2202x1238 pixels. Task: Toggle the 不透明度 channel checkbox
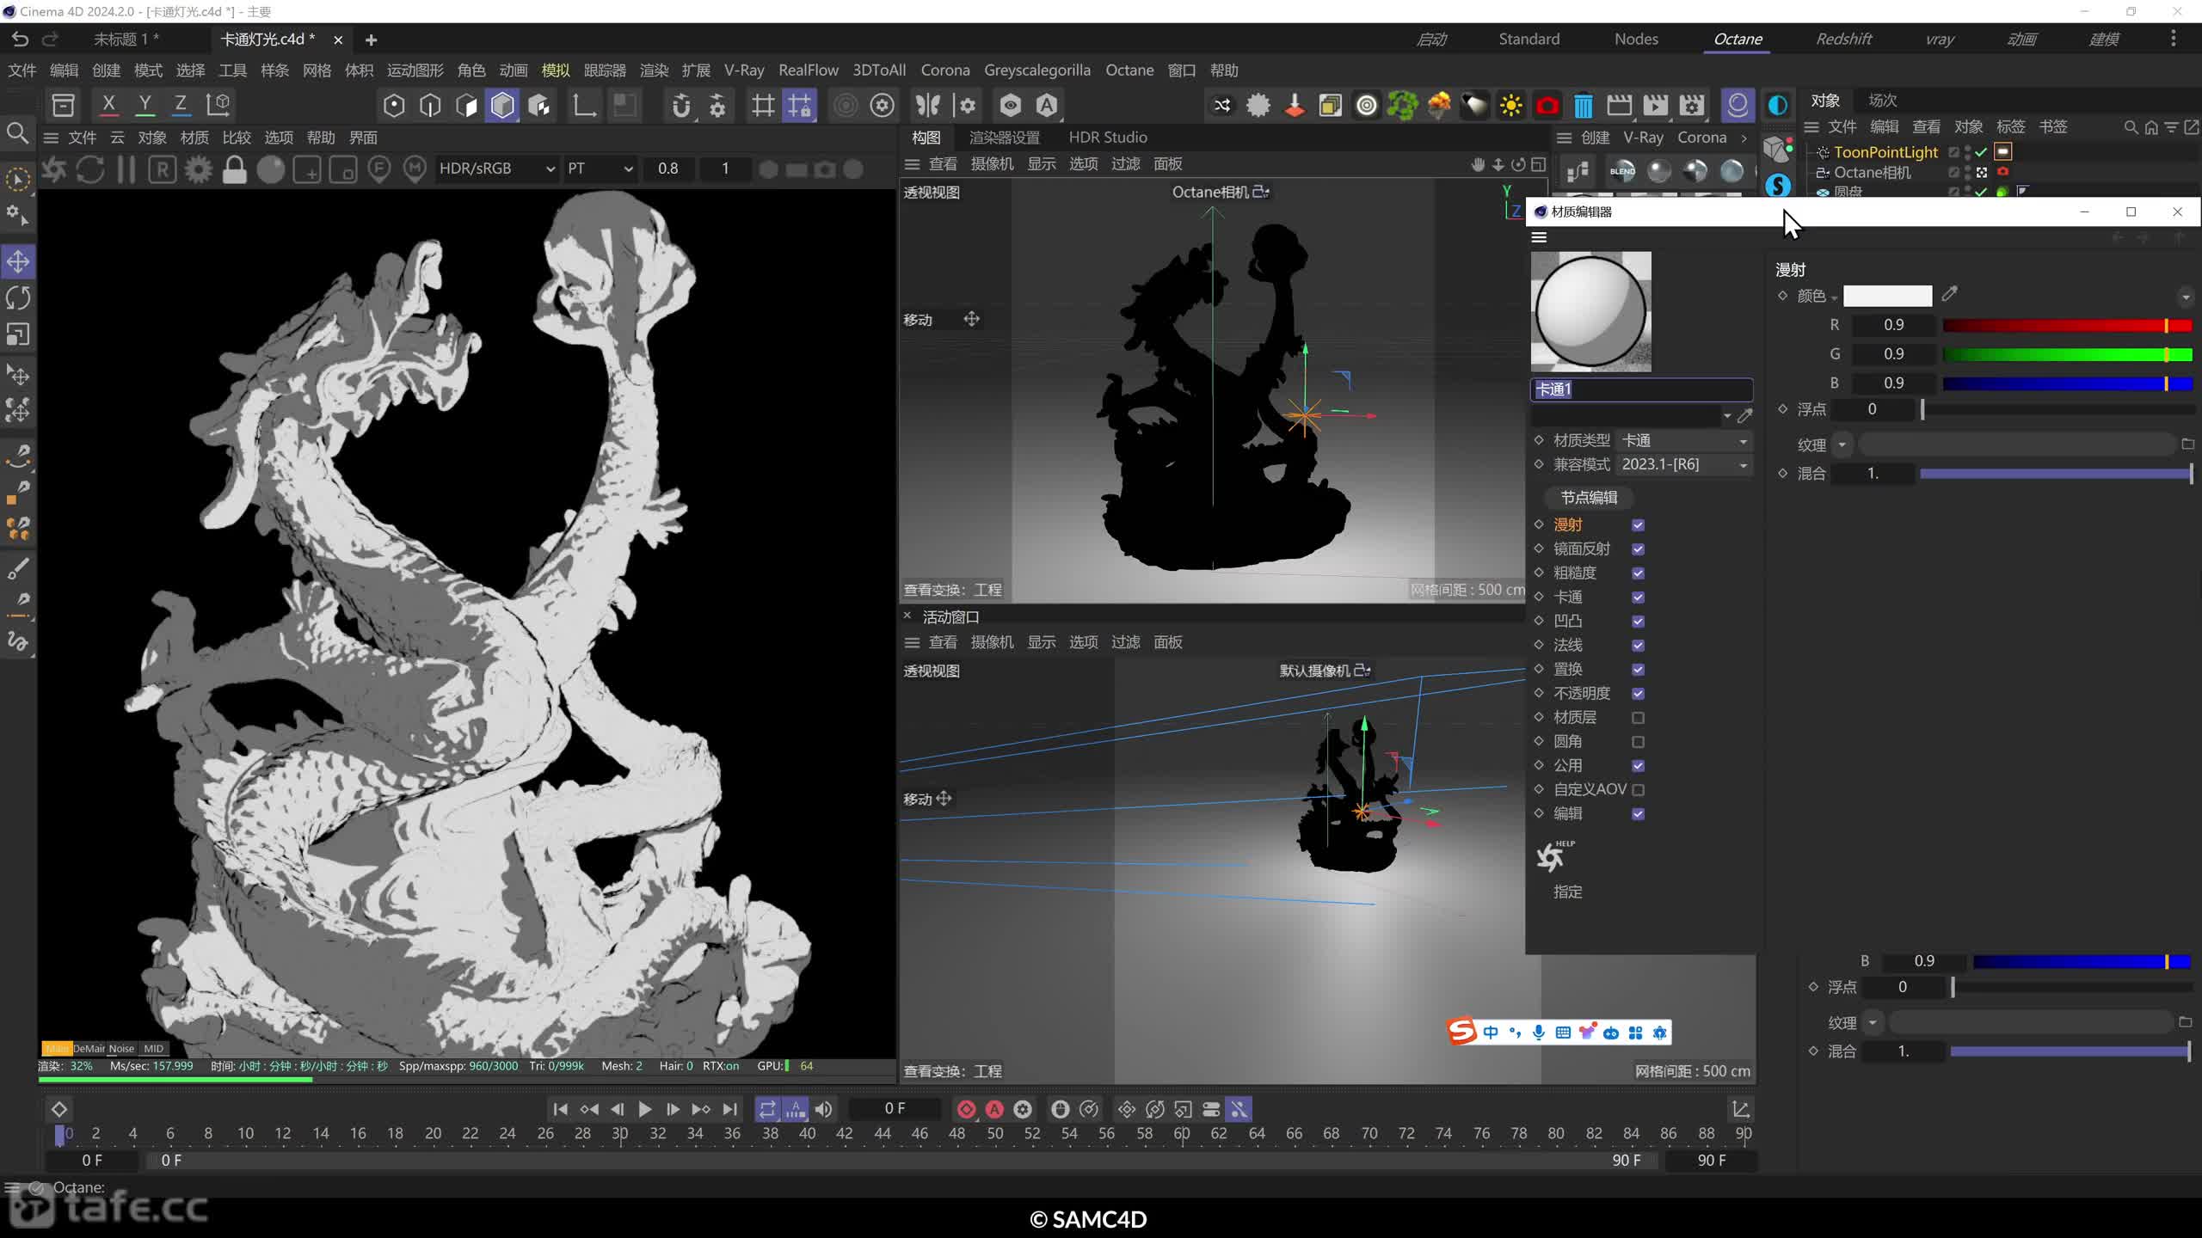1638,694
